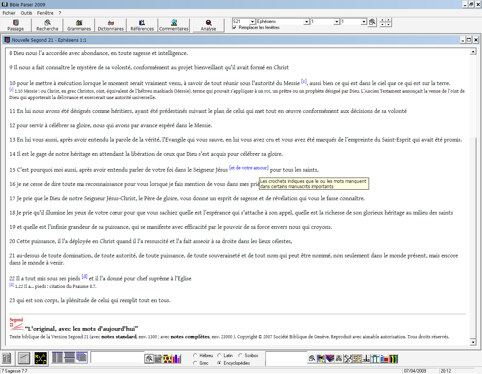Image resolution: width=482 pixels, height=374 pixels.
Task: Click the teal columns icon in the bottom toolbar
Action: pos(375,359)
